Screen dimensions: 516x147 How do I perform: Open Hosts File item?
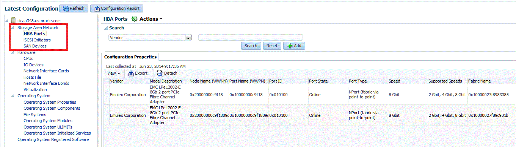[x=32, y=77]
